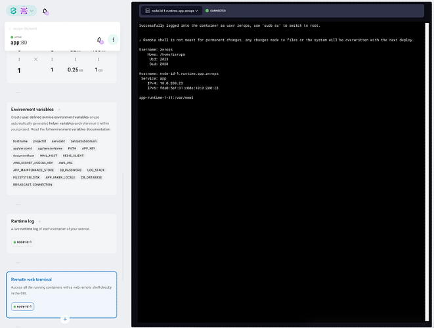Click the helper variables link
Screen dimensions: 434x328
click(62, 123)
